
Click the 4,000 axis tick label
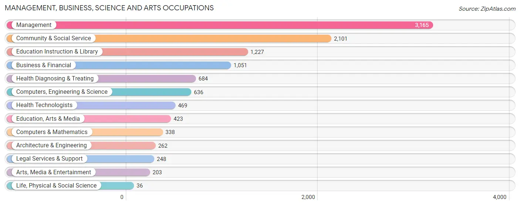500,197
